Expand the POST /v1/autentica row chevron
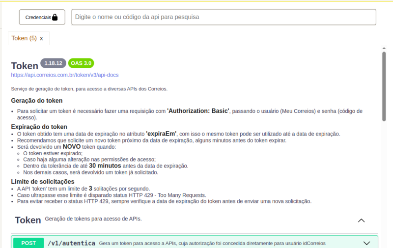Viewport: 393px width, 248px height. (366, 243)
